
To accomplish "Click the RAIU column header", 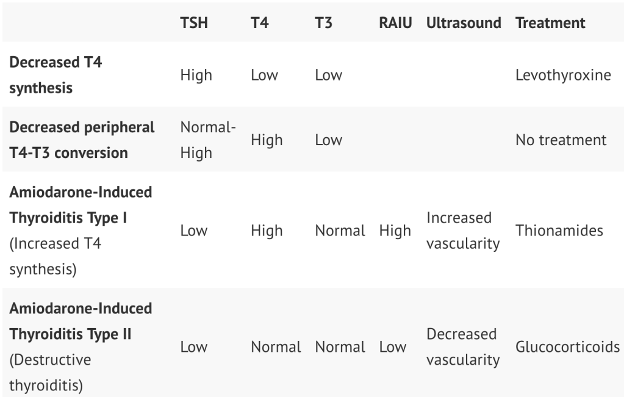I will (x=395, y=23).
